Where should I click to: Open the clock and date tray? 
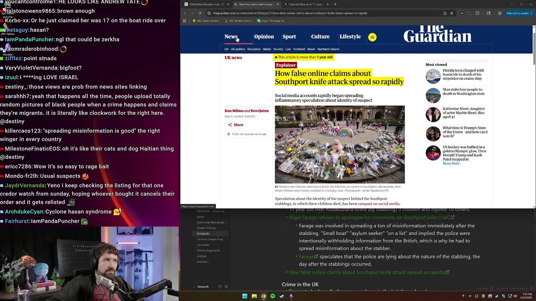tap(526, 296)
